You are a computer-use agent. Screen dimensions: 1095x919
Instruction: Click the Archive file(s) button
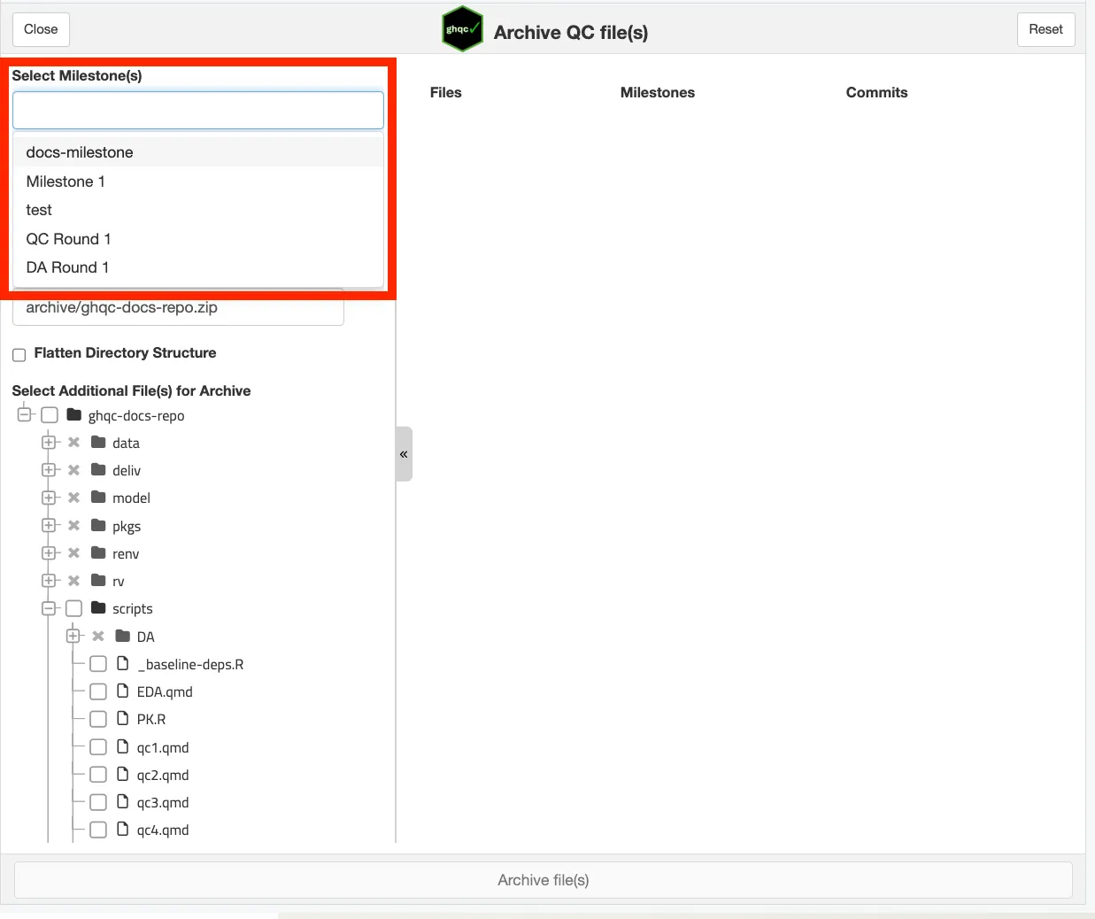click(543, 880)
